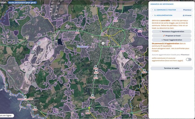The image size is (195, 119).
Task: Click the 'Ploemeur' commune value in the panel
Action: (187, 10)
